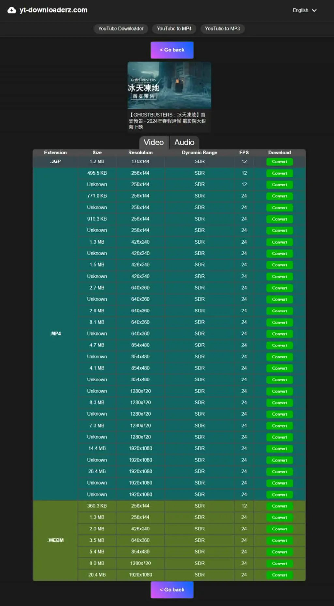Click the 176x144 resolution cell

(x=140, y=161)
